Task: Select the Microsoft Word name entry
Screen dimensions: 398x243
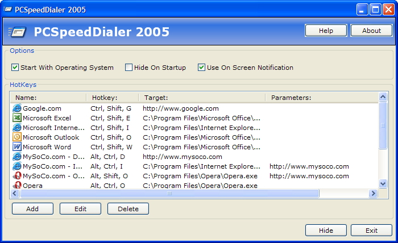Action: point(47,147)
